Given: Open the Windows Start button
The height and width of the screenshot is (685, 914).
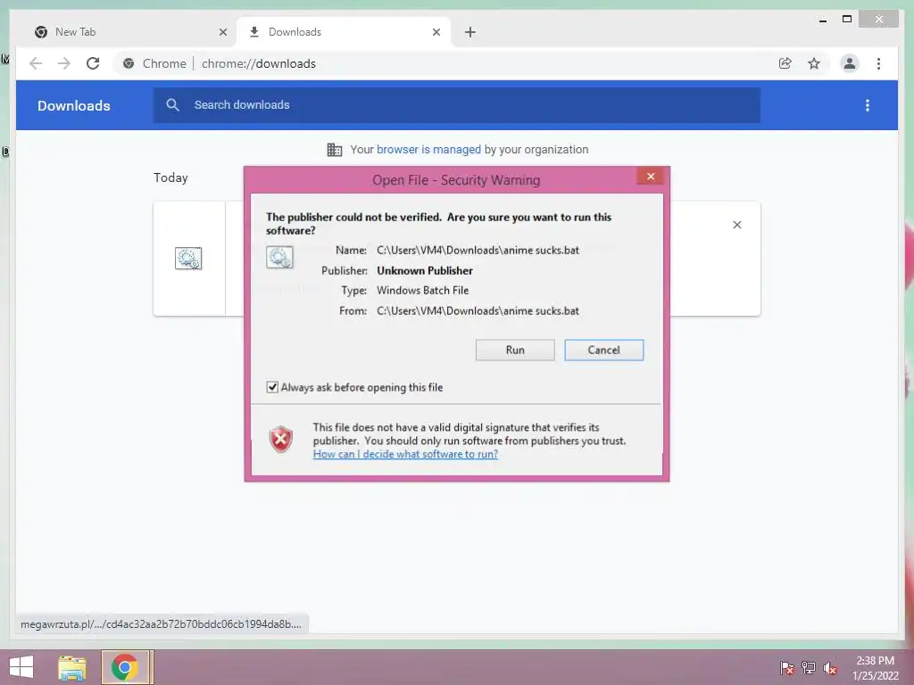Looking at the screenshot, I should [x=21, y=667].
